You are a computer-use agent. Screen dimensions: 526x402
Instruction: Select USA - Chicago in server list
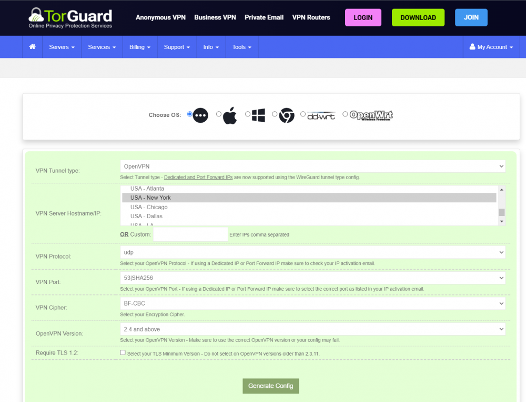coord(309,207)
